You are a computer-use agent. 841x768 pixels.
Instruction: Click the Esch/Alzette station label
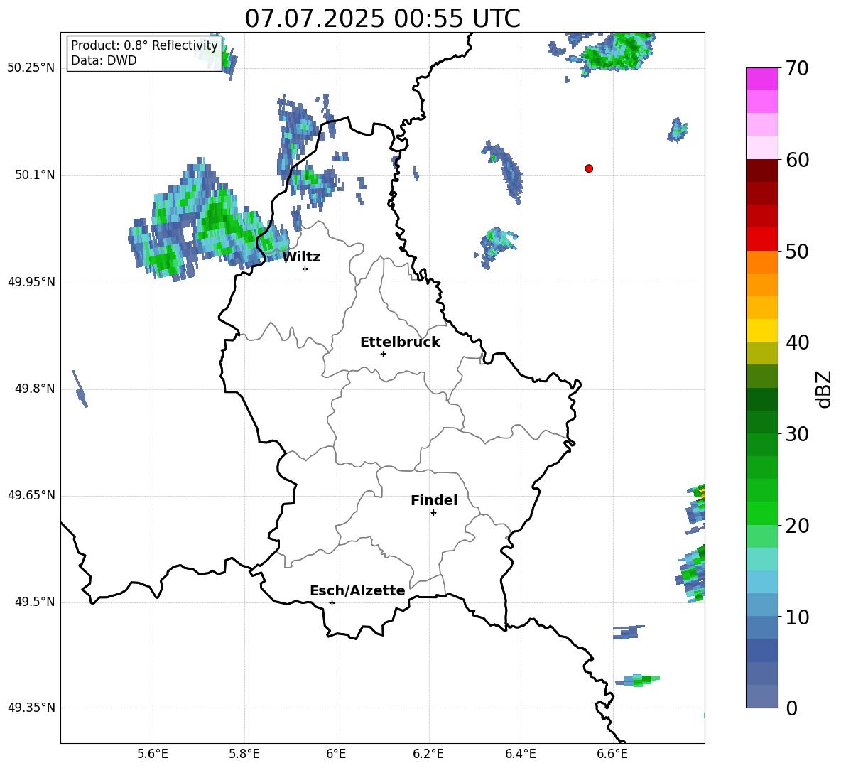coord(357,590)
